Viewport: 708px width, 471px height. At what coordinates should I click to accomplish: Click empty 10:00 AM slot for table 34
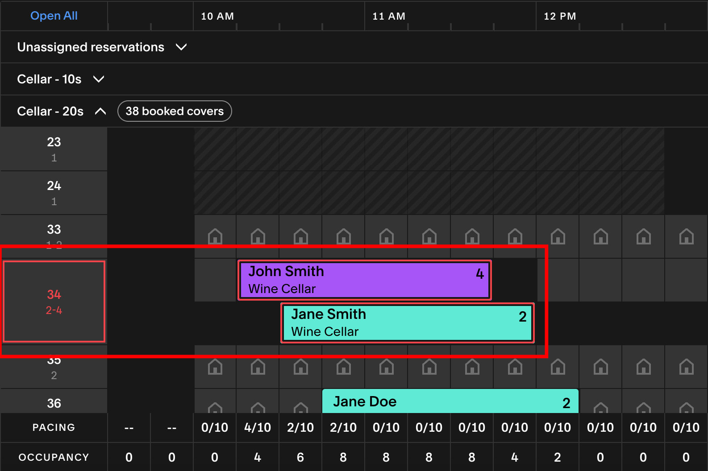(x=215, y=280)
